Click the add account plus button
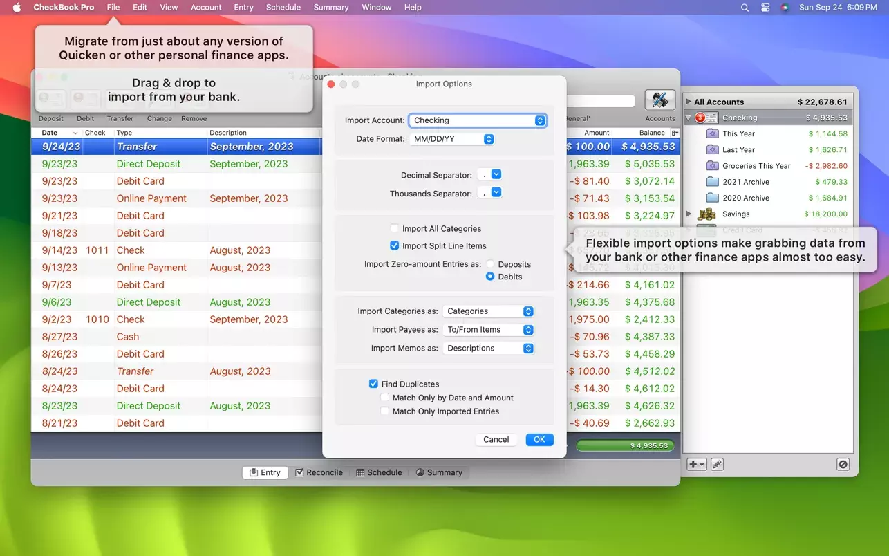 (x=696, y=465)
